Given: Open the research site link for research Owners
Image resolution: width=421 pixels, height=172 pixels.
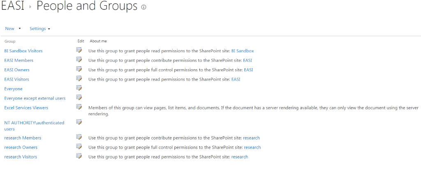Looking at the screenshot, I should [x=252, y=147].
